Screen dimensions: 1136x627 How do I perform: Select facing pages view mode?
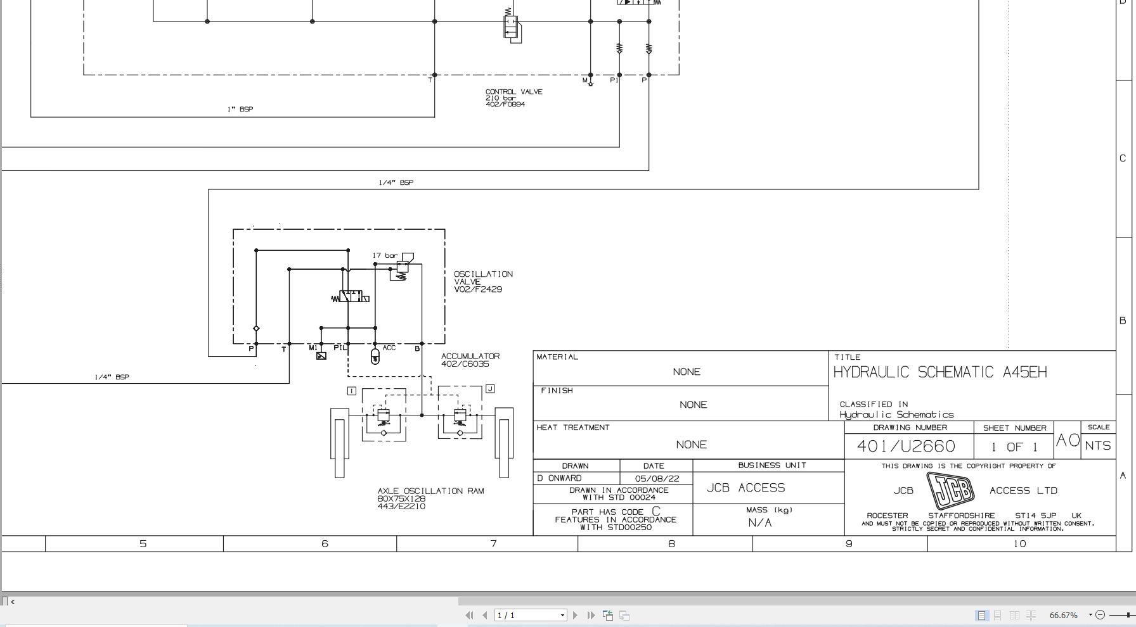[1014, 615]
